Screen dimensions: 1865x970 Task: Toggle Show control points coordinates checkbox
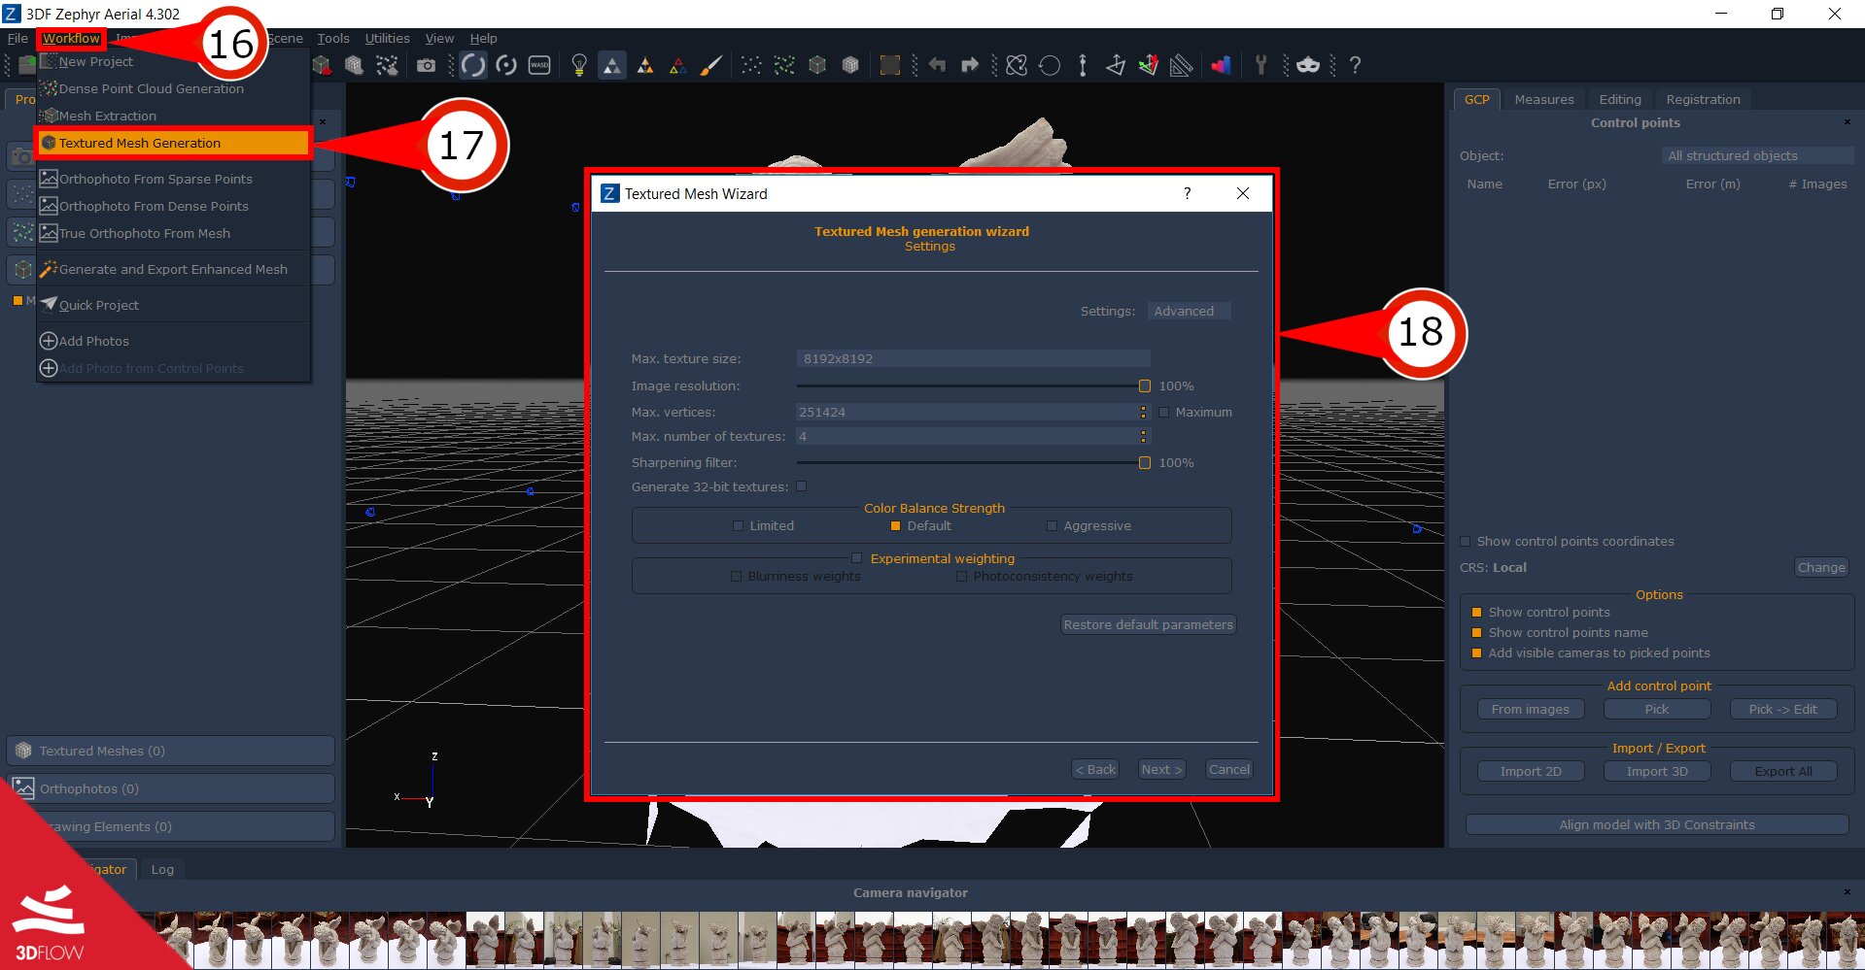point(1466,541)
